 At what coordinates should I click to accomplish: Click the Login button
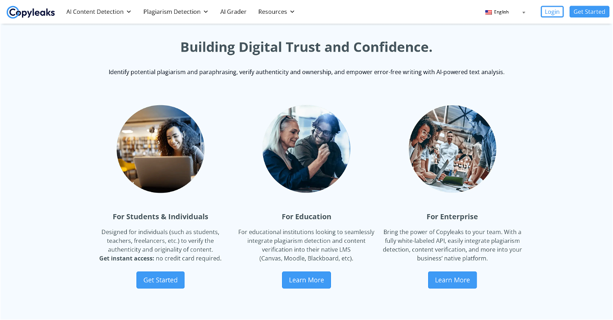[x=552, y=12]
